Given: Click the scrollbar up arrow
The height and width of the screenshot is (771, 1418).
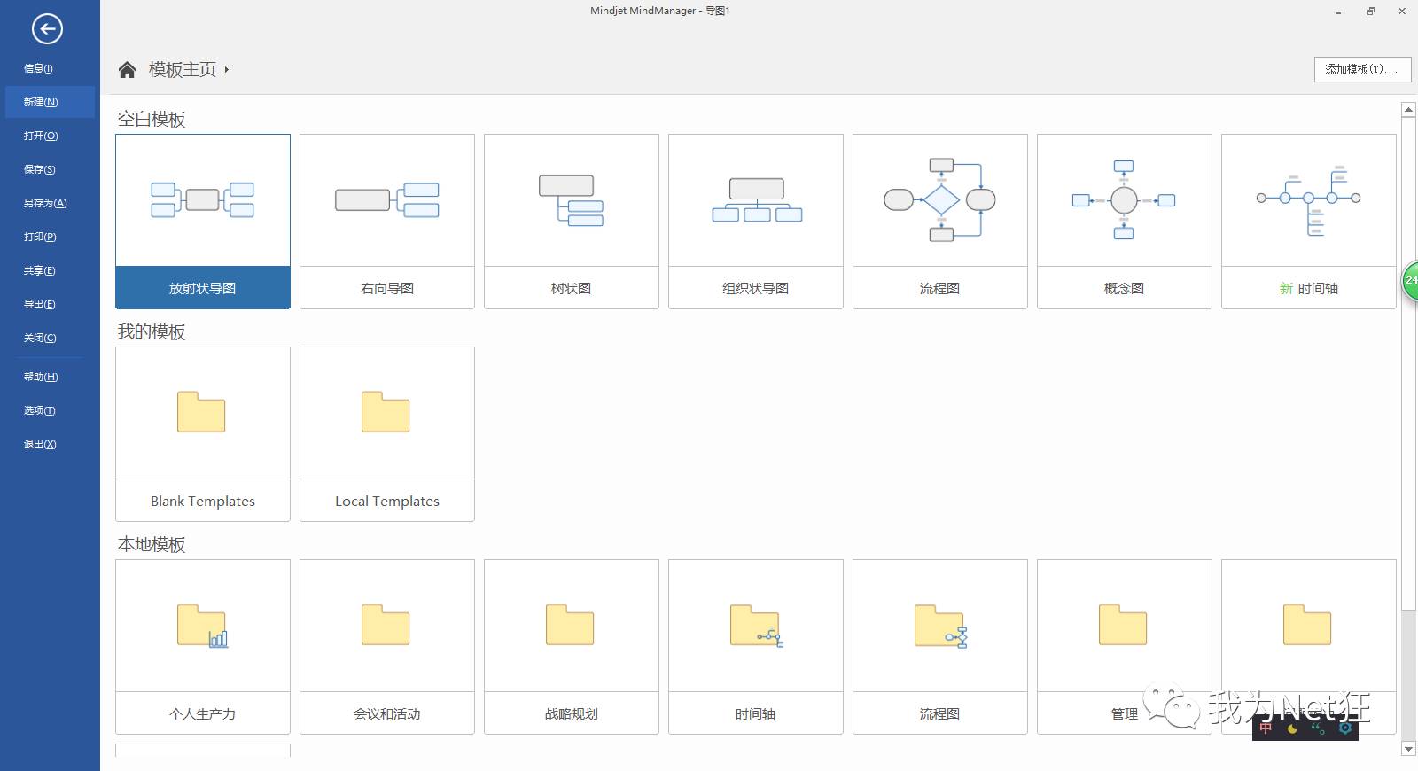Looking at the screenshot, I should click(x=1408, y=110).
